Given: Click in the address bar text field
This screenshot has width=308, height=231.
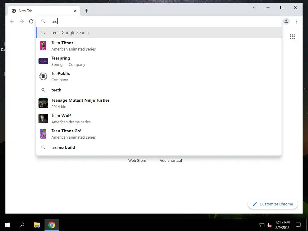Looking at the screenshot, I should (x=159, y=21).
